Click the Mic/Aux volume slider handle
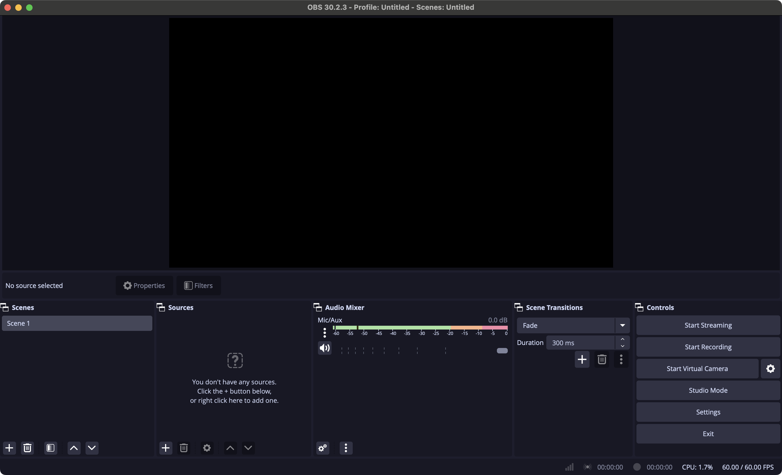782x475 pixels. click(502, 350)
